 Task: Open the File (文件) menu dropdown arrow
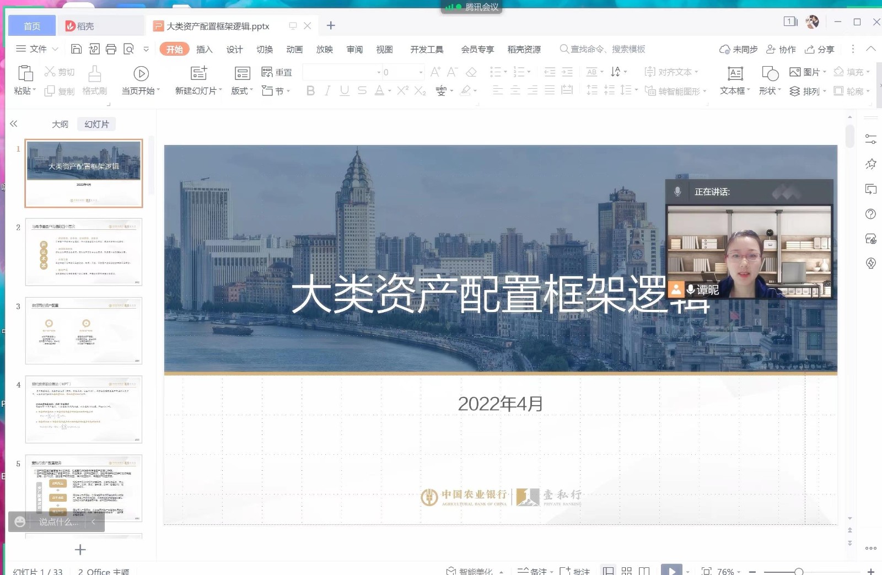(55, 49)
